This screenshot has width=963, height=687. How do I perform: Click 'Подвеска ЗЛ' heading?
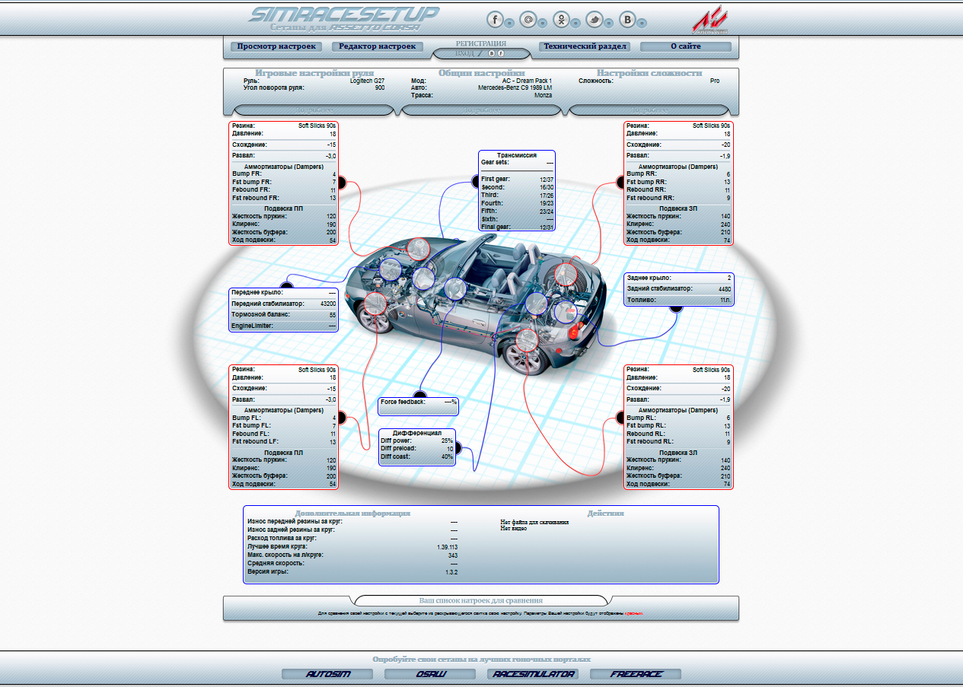[678, 452]
